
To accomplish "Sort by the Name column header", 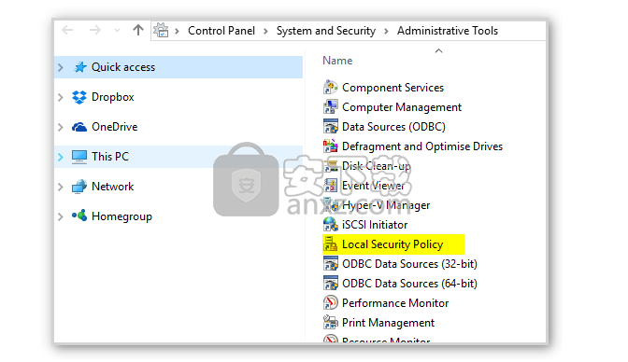I will (337, 61).
